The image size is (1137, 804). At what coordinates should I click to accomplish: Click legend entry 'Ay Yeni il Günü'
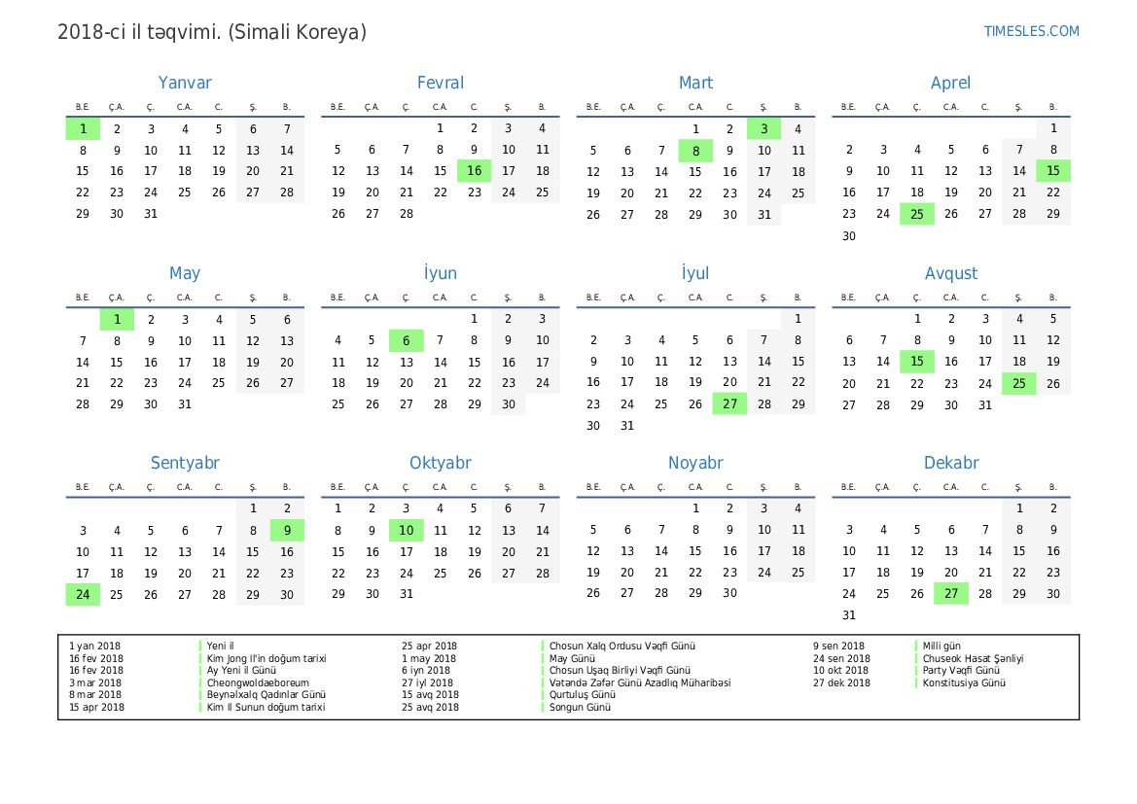pyautogui.click(x=241, y=671)
